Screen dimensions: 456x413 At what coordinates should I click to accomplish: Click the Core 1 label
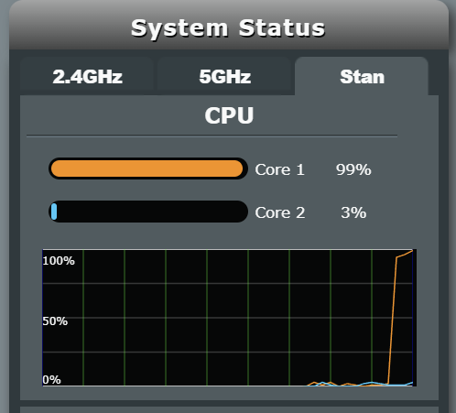click(279, 169)
